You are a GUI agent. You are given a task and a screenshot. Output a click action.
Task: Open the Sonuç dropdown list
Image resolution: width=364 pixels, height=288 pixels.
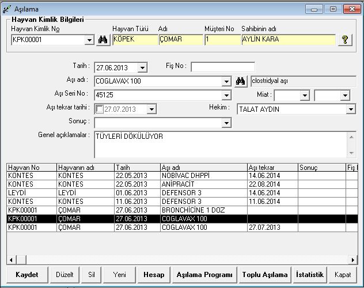point(226,123)
